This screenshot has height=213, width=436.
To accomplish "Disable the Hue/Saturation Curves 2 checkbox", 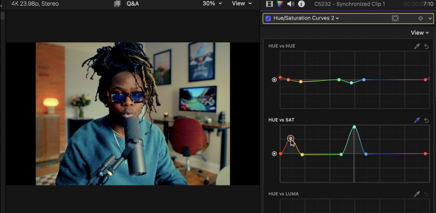I will pyautogui.click(x=268, y=18).
